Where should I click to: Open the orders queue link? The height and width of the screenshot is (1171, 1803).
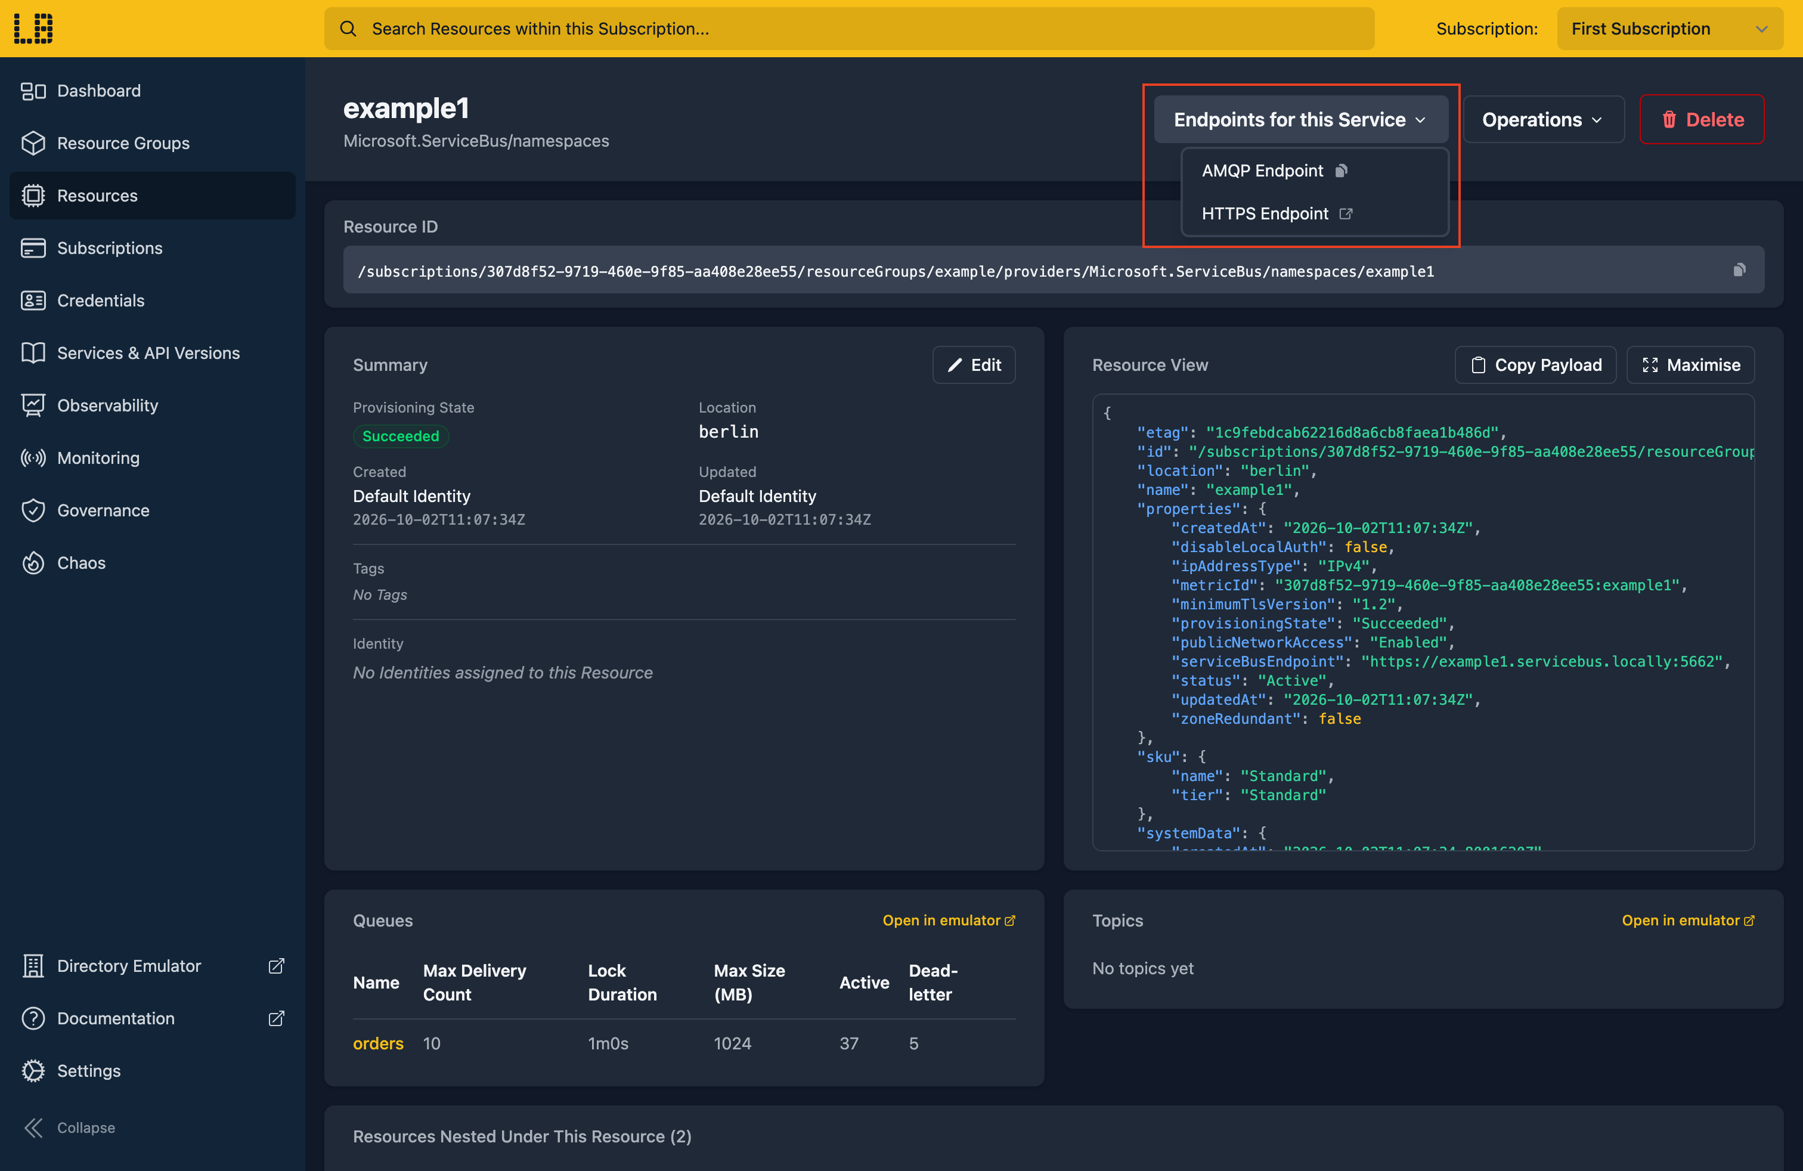(378, 1043)
